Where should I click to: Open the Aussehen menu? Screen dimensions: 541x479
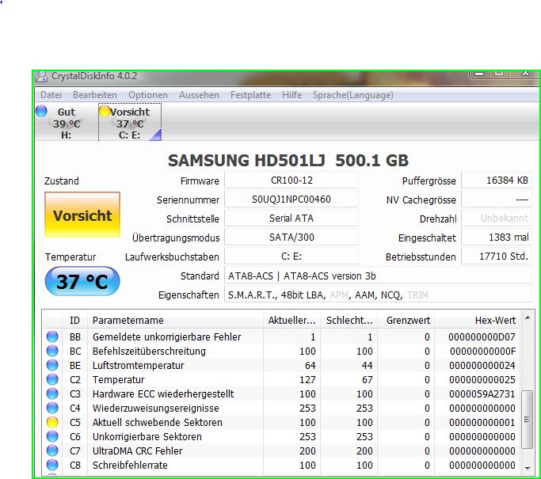coord(199,95)
